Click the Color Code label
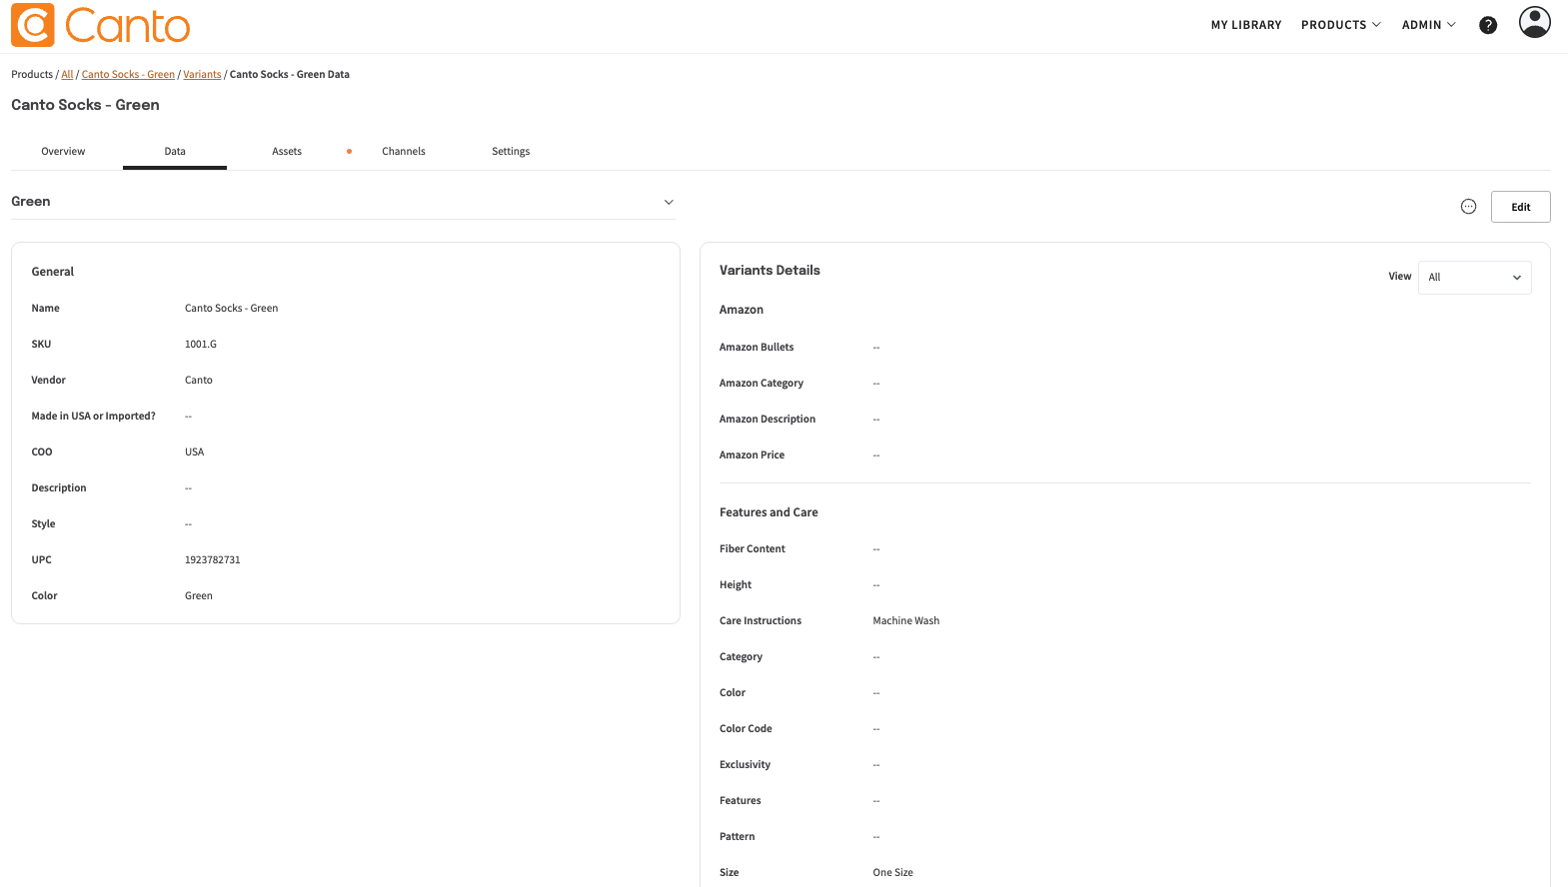The image size is (1568, 887). tap(746, 729)
